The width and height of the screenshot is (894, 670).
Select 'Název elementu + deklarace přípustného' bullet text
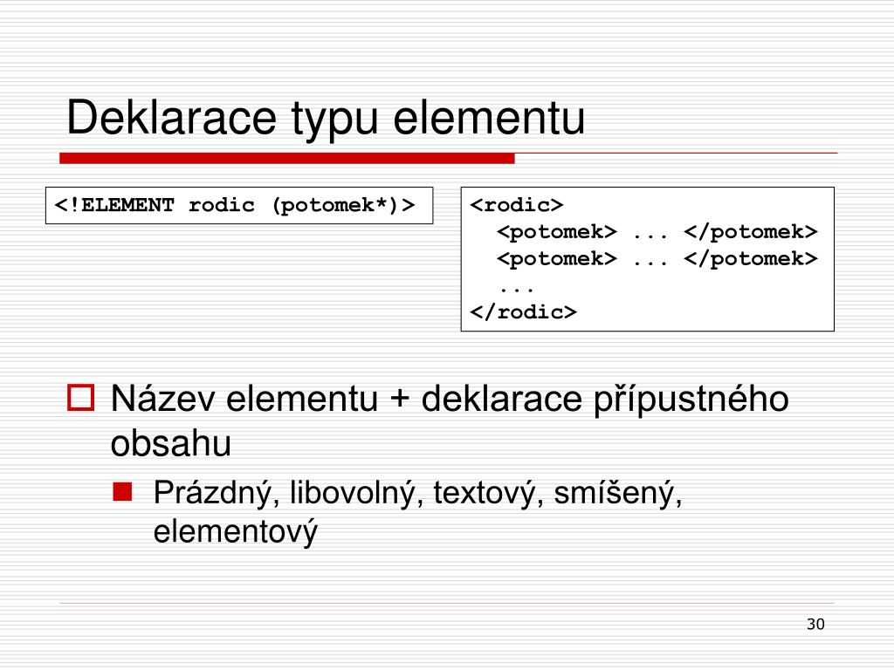coord(450,399)
